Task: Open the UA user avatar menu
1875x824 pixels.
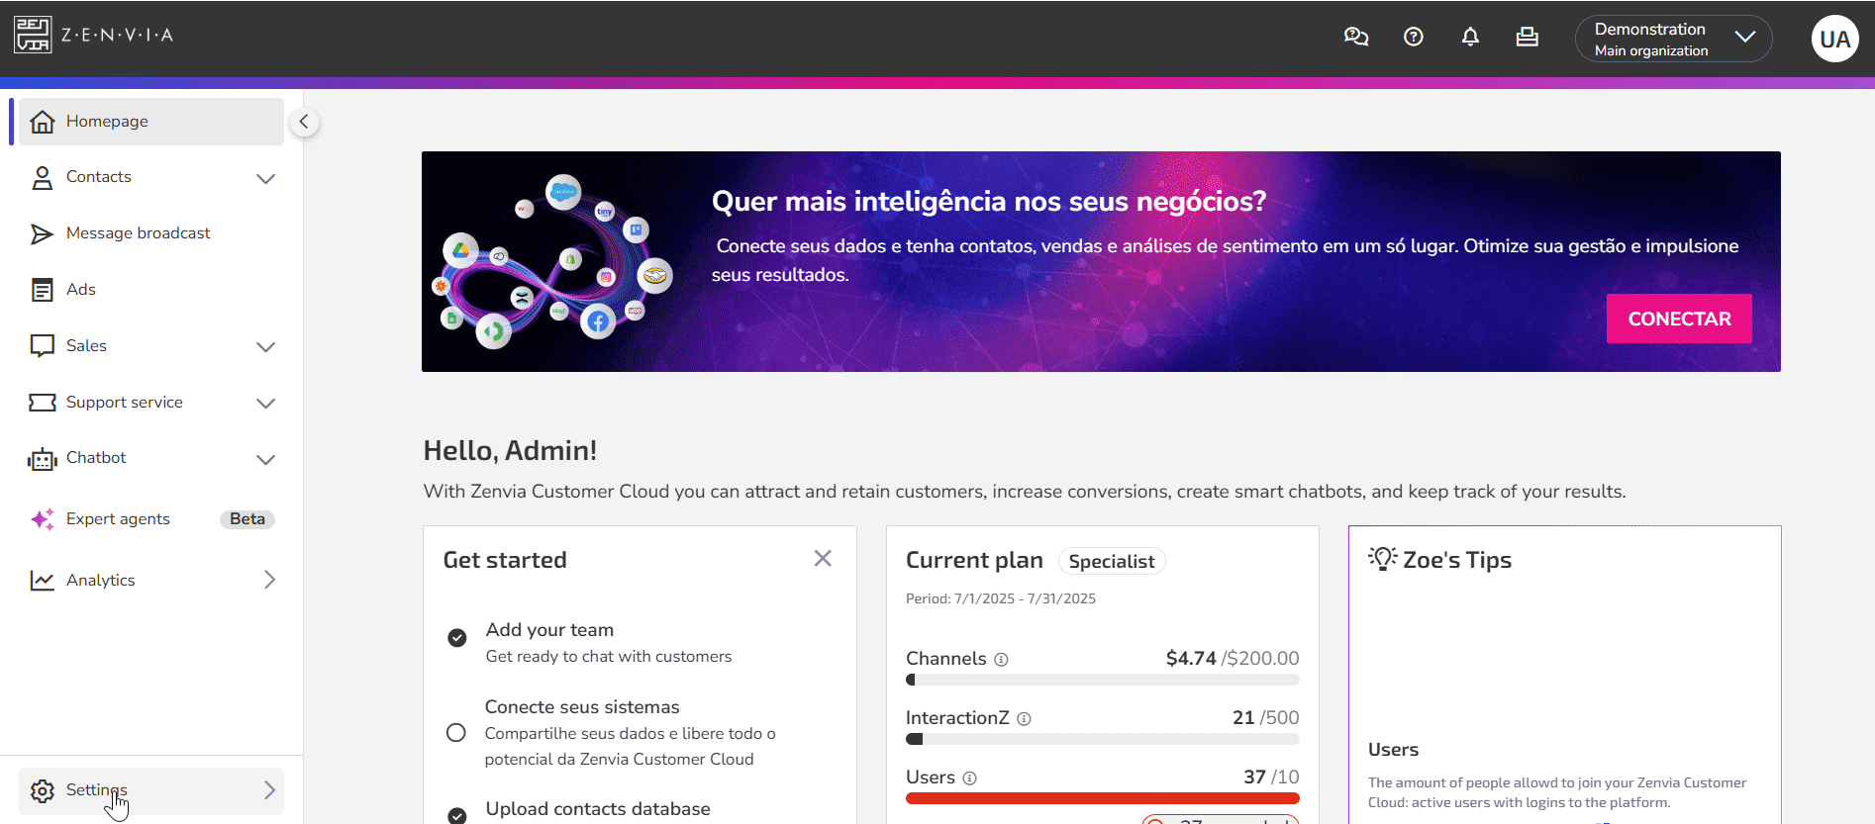Action: tap(1834, 39)
